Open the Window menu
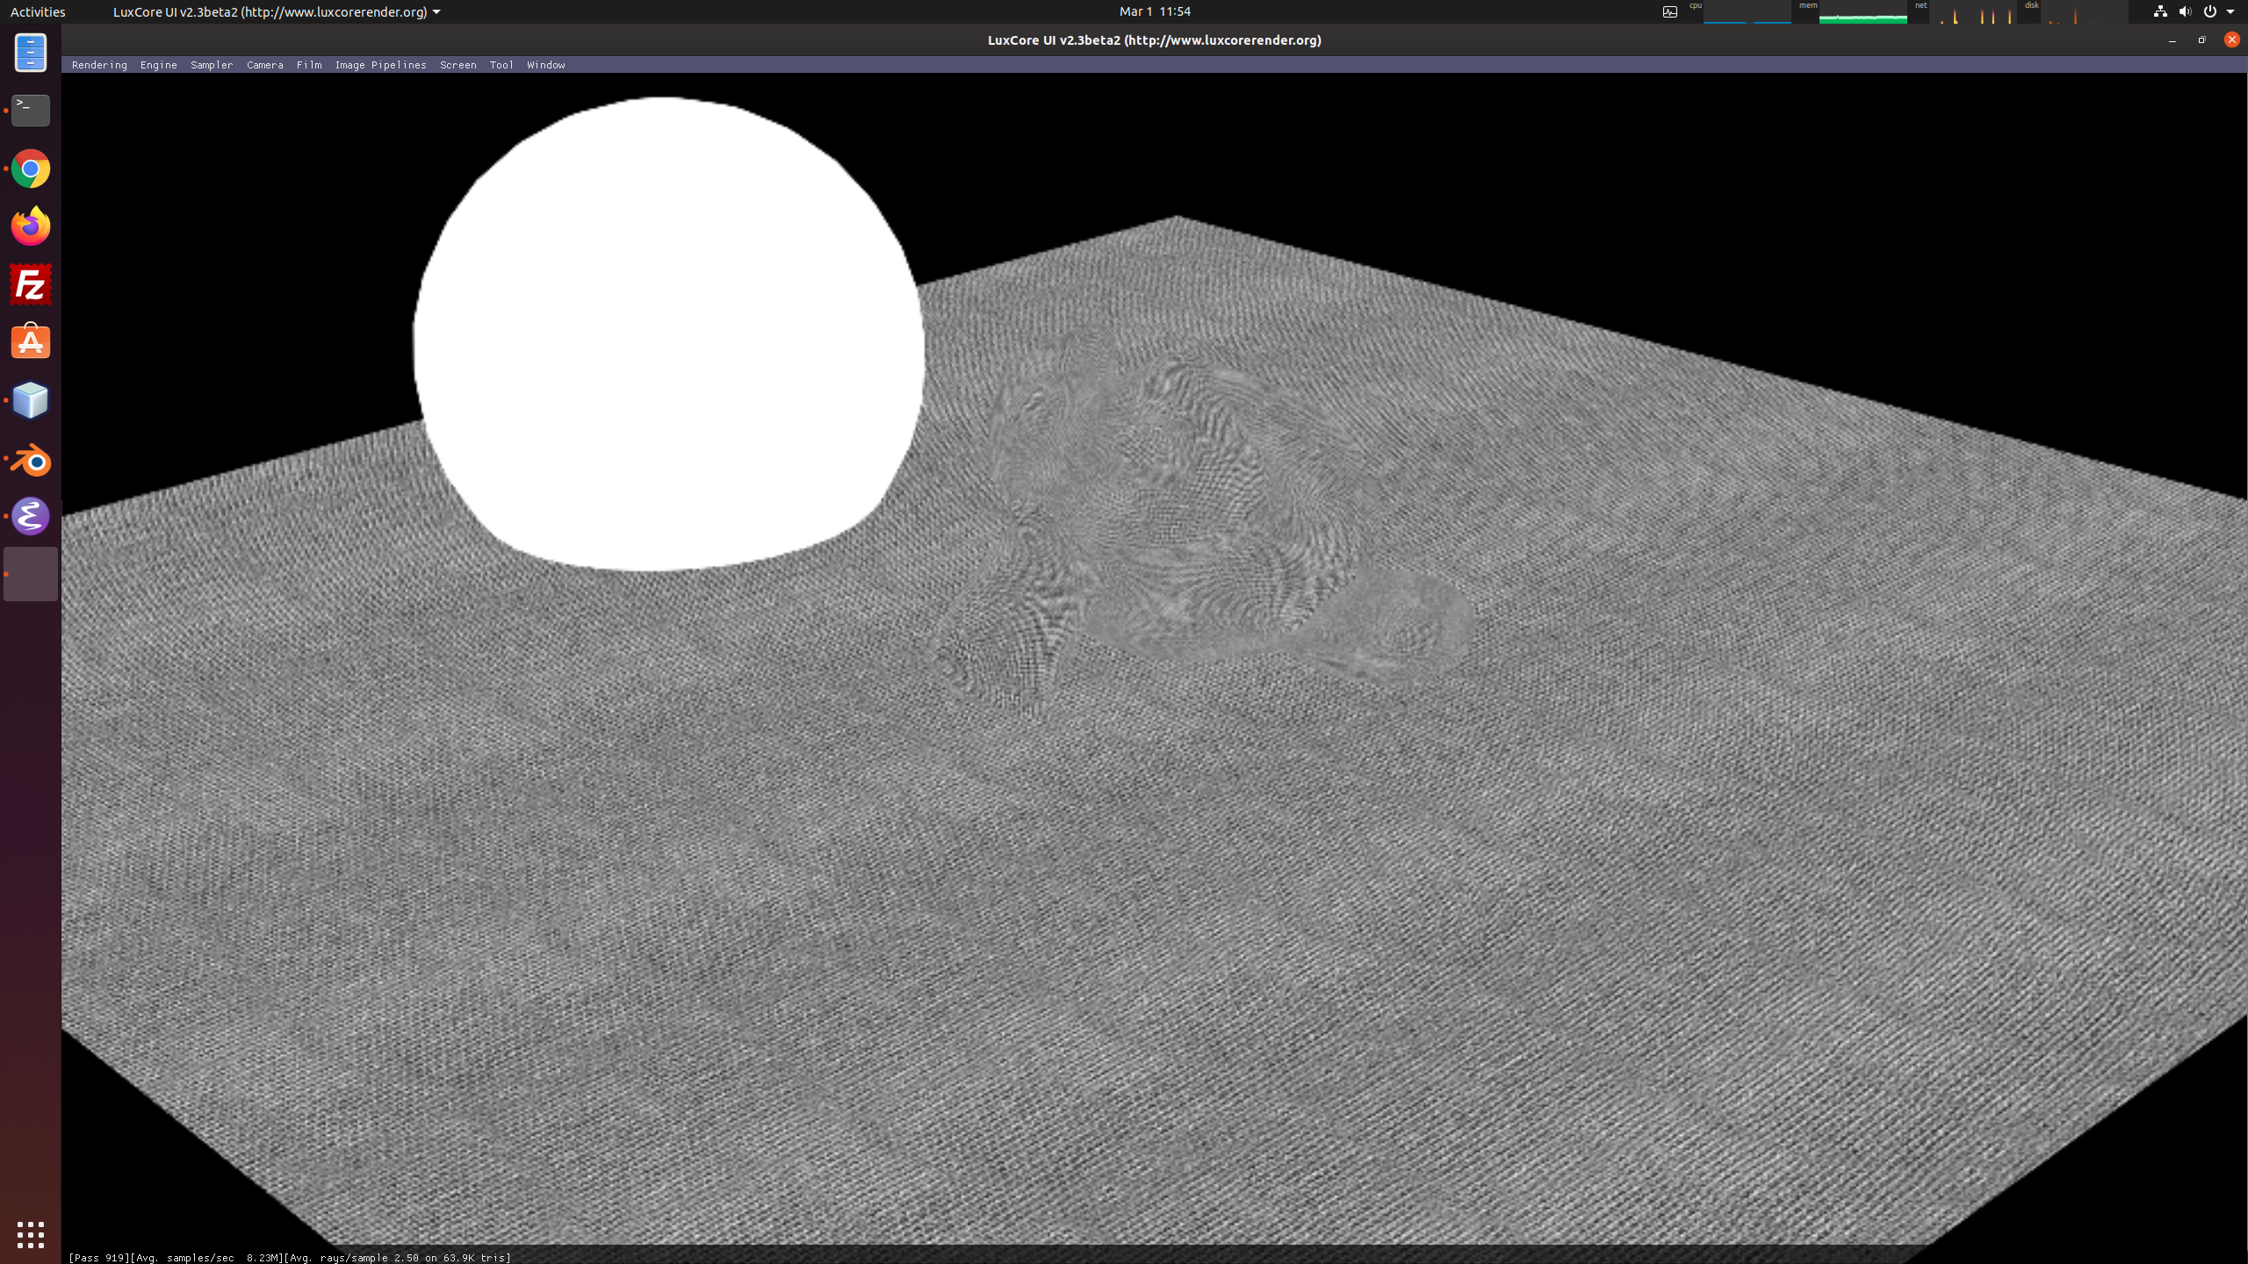The width and height of the screenshot is (2248, 1264). 545,65
